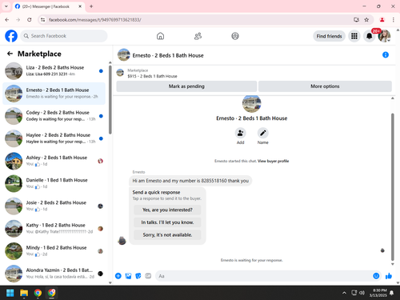Open the Home feed icon

160,36
